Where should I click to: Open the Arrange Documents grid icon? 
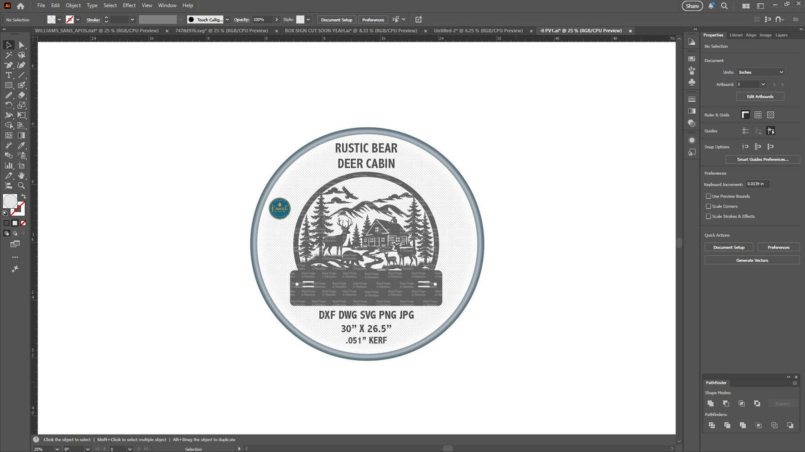click(747, 5)
